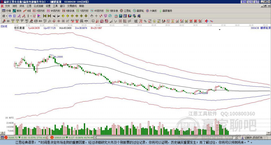This screenshot has height=145, width=271.
Task: Open the 赢家服务 button
Action: tap(166, 11)
